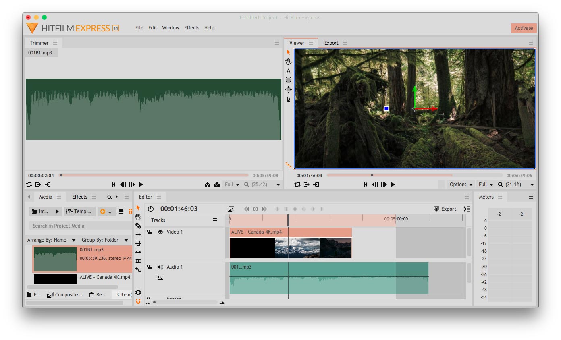This screenshot has height=340, width=561.
Task: Toggle the Video 1 track lock
Action: (x=149, y=232)
